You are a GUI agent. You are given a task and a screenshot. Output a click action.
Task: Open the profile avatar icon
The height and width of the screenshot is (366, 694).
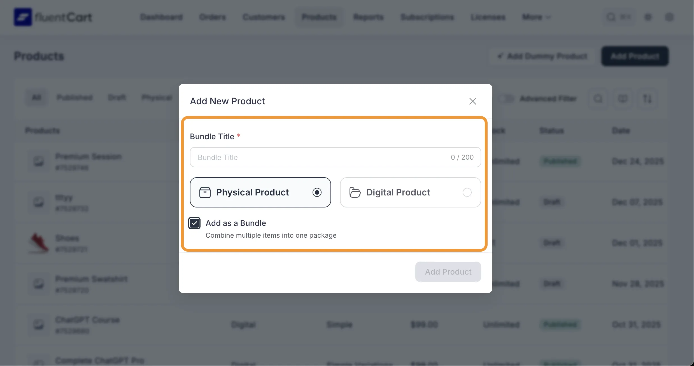[670, 17]
